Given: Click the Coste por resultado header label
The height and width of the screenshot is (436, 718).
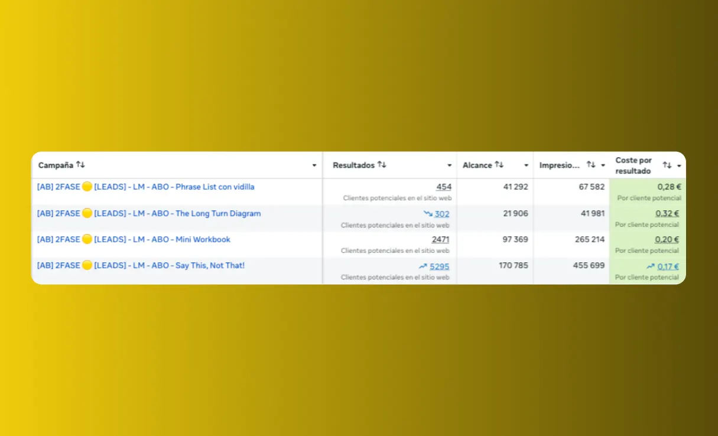Looking at the screenshot, I should pos(634,165).
